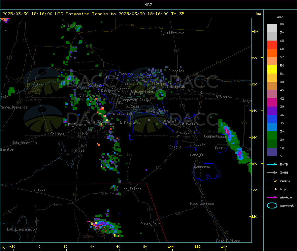Viewport: 297px width, 251px height.
Task: Click the Pampa_Diamante label
Action: click(x=14, y=107)
